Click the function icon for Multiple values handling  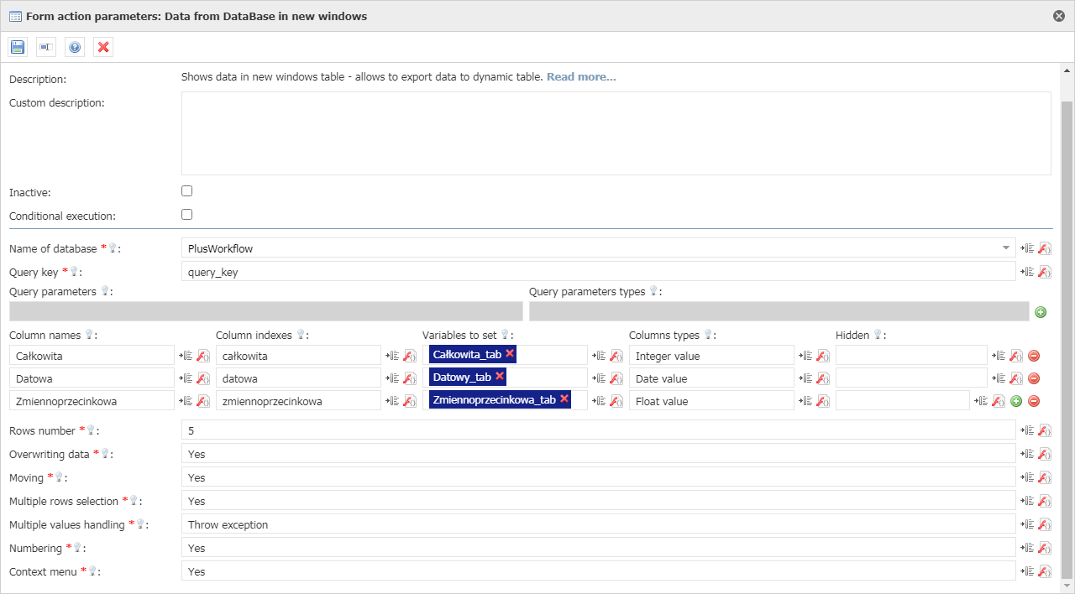(x=1045, y=524)
